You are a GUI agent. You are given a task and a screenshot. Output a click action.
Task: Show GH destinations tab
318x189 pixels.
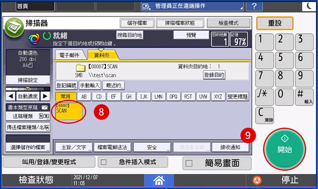tap(128, 97)
